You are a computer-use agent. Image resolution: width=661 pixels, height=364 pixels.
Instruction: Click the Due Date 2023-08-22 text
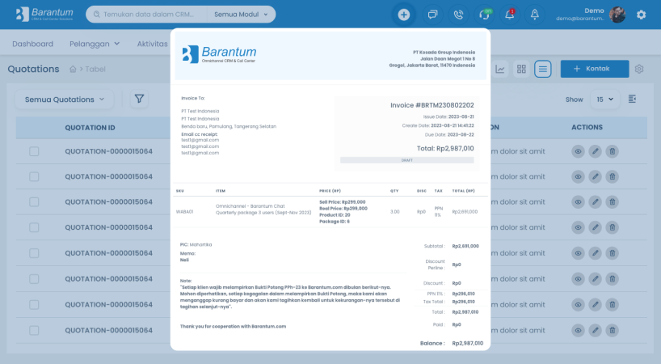(449, 135)
